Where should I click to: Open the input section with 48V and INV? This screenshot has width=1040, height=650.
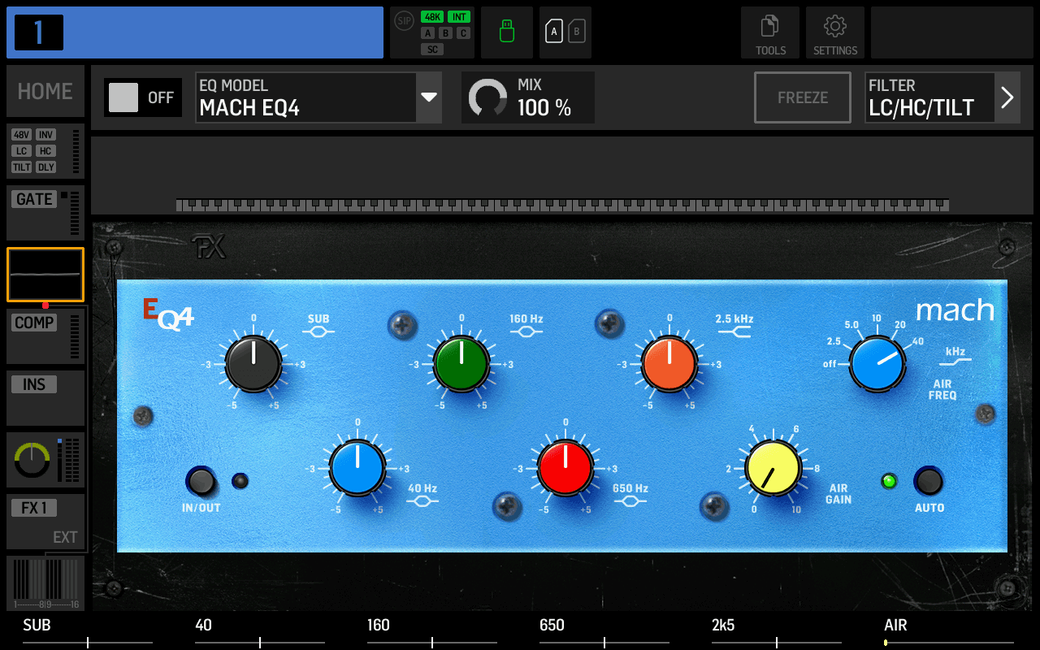[x=45, y=151]
